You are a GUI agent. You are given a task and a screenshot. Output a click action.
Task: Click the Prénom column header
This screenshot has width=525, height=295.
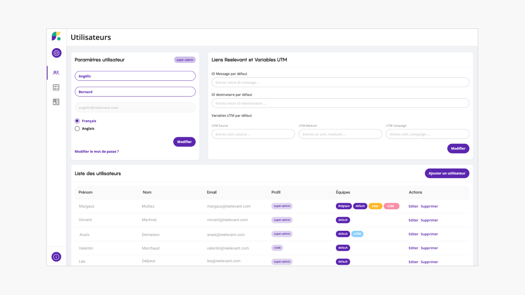coord(85,192)
